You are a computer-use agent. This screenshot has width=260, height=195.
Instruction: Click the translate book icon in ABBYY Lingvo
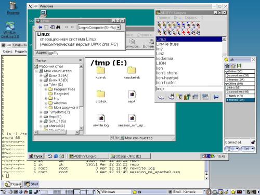(161, 97)
